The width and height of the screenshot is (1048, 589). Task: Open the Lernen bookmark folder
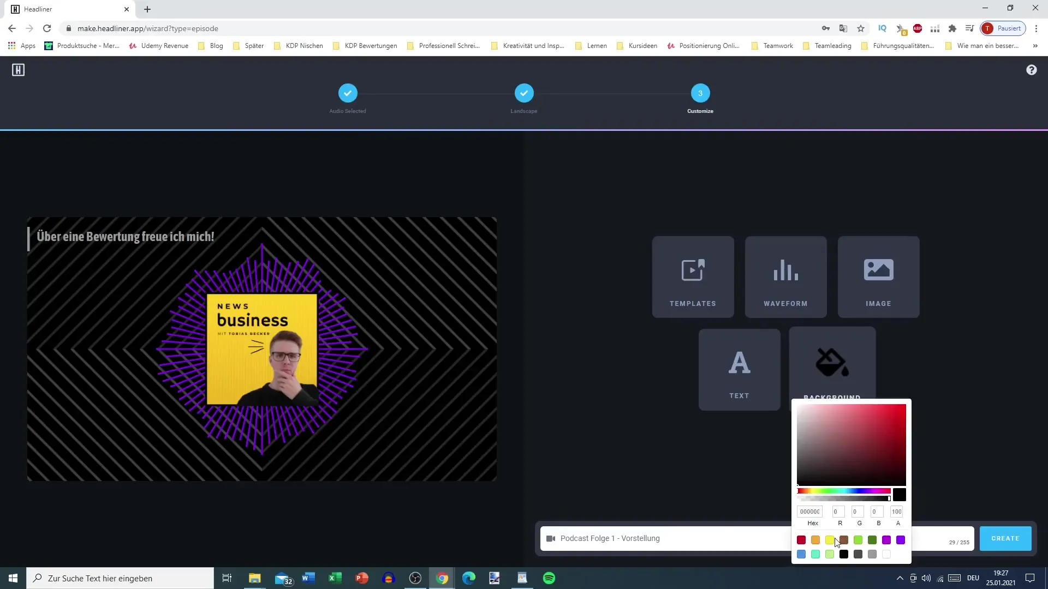pyautogui.click(x=591, y=46)
